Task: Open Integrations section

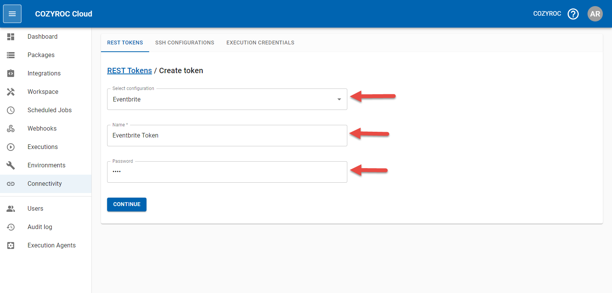Action: point(46,74)
